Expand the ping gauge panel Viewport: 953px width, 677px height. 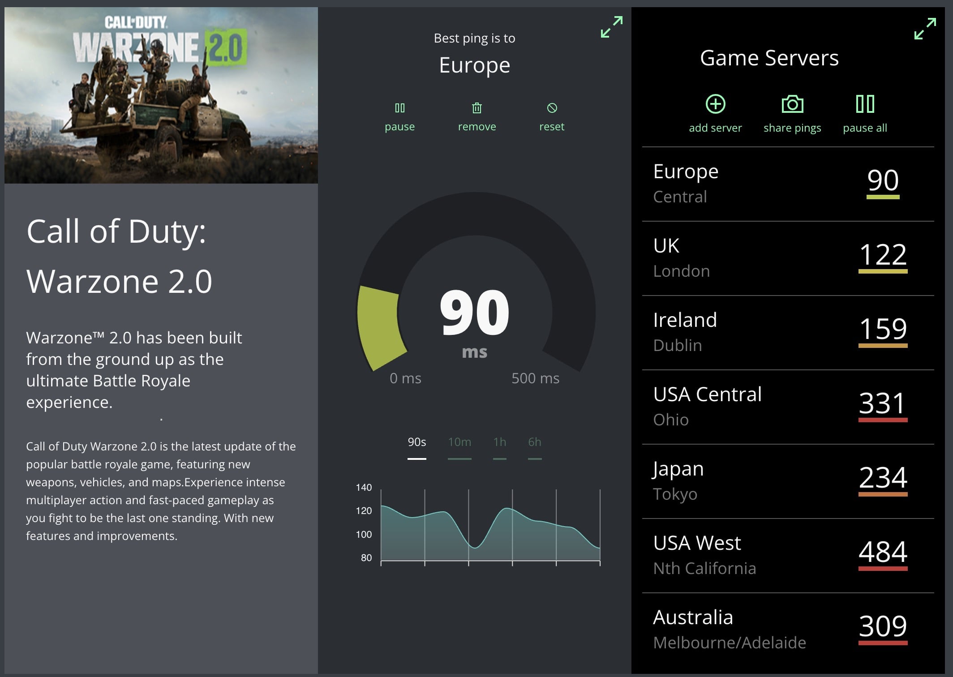tap(611, 27)
